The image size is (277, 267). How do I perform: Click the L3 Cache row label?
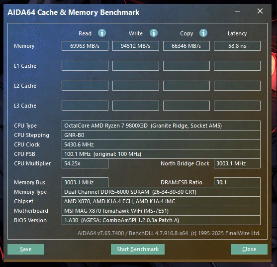point(25,106)
